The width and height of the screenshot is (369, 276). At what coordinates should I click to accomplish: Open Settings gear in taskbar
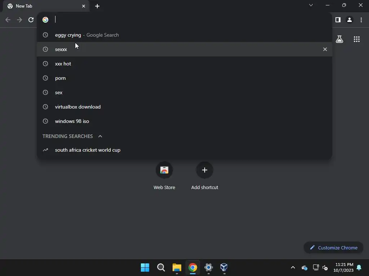coord(209,267)
